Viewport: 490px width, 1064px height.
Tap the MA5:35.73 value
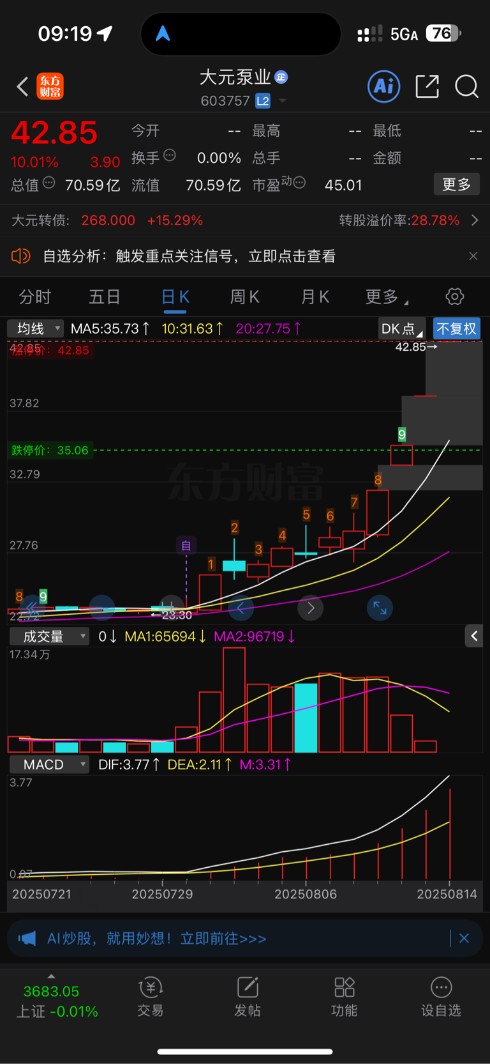tap(110, 328)
